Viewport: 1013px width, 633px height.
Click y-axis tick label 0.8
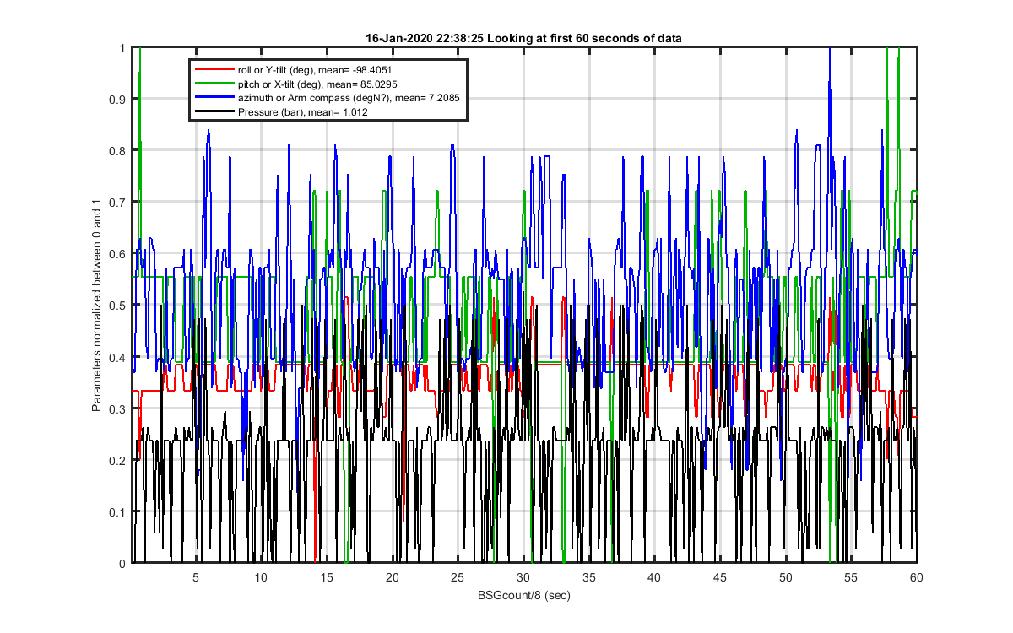click(x=119, y=151)
